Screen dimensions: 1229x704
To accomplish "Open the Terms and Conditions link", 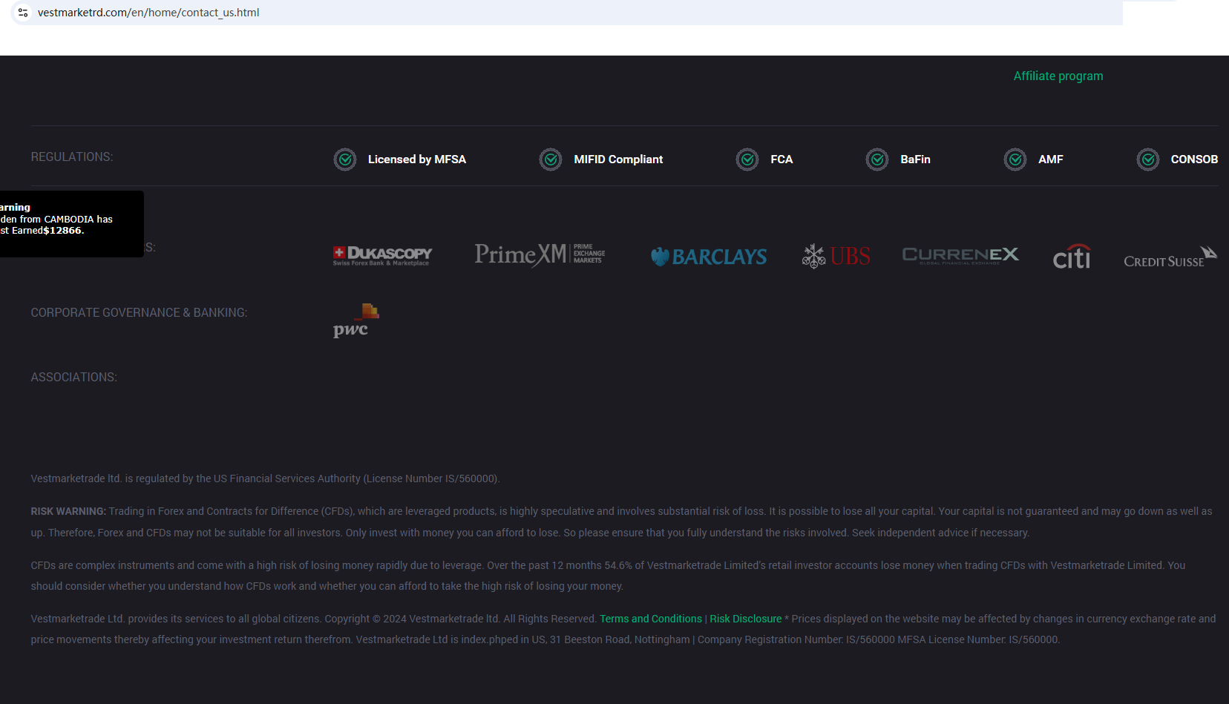I will point(651,619).
